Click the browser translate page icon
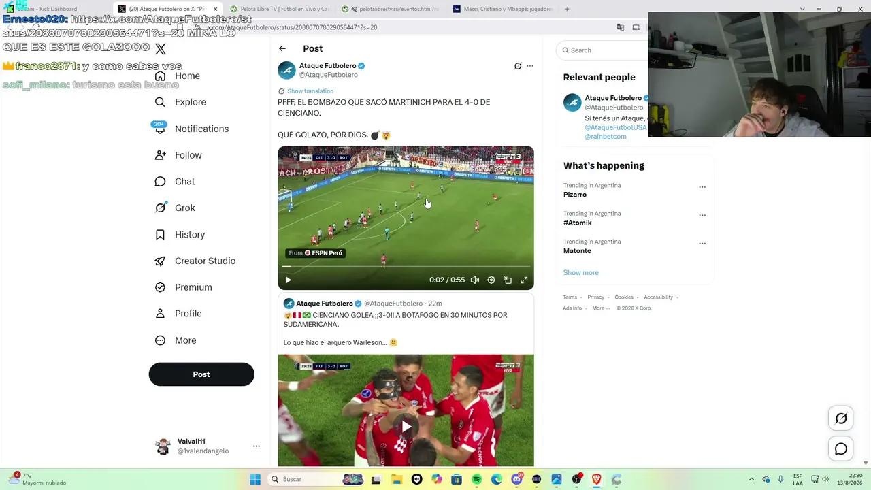This screenshot has width=871, height=490. [621, 27]
